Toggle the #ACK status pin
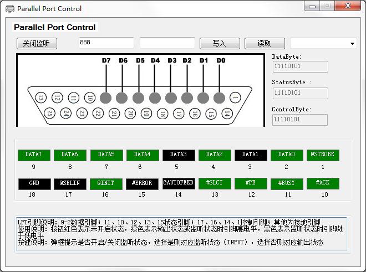Screen dimensions: 366x272 click(x=323, y=183)
